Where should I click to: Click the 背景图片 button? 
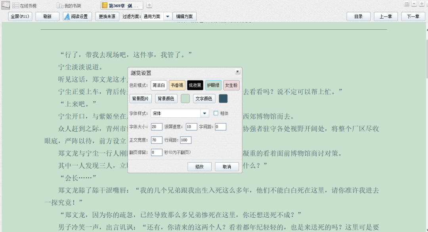click(140, 99)
